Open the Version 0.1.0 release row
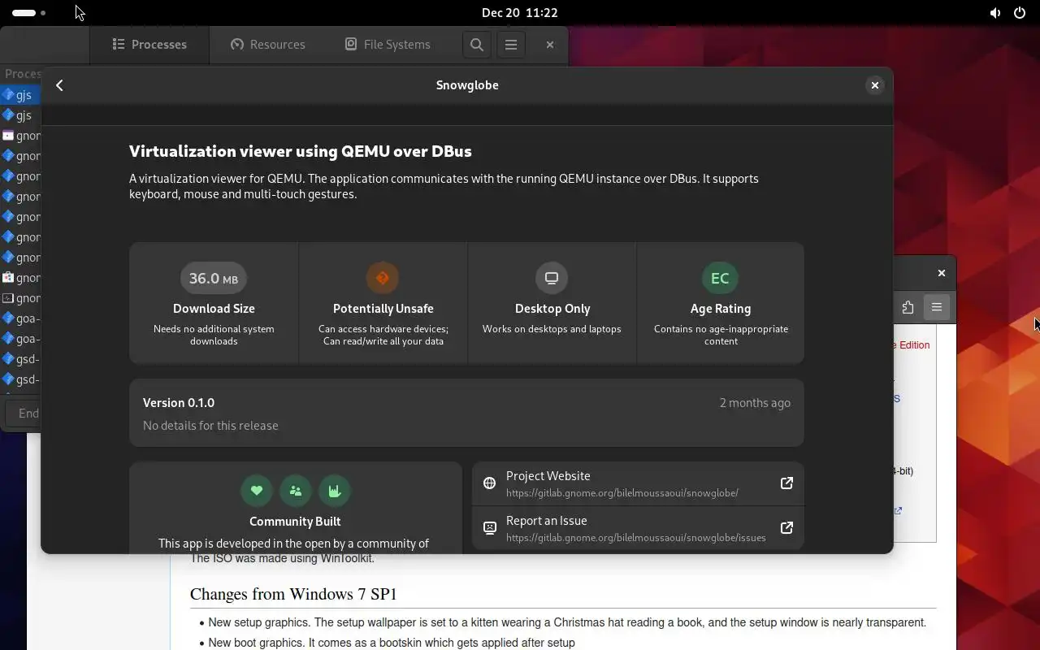The image size is (1040, 650). coord(466,413)
